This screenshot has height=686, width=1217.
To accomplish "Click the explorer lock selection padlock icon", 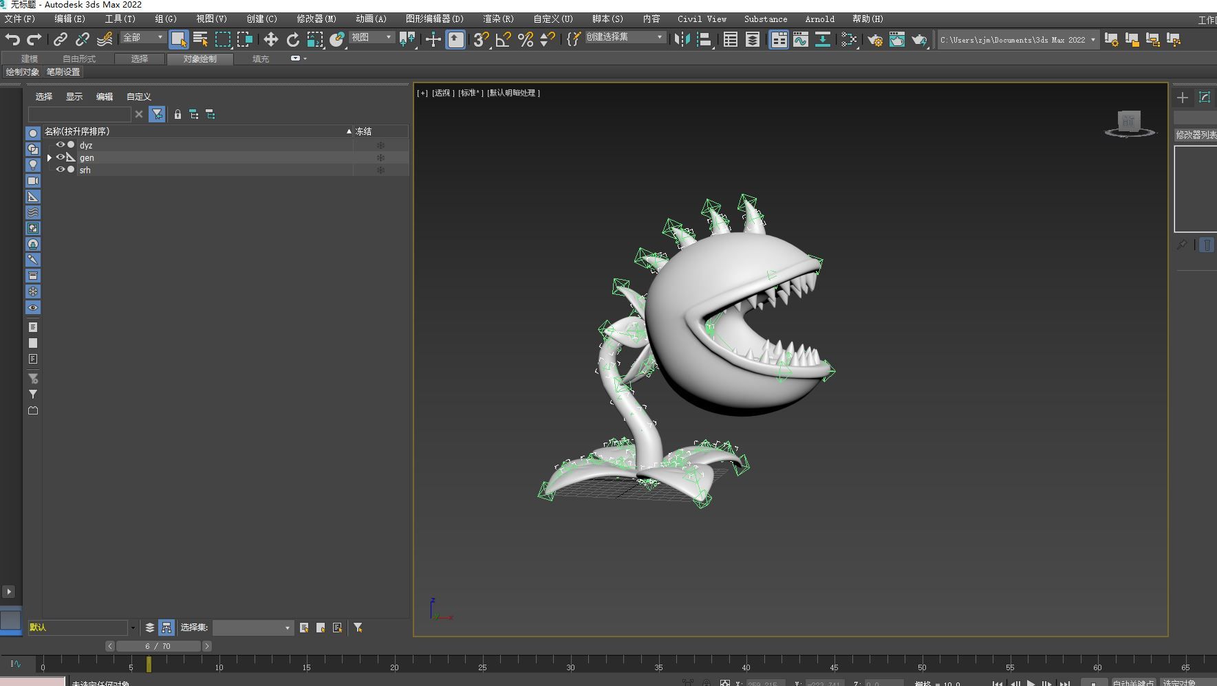I will point(177,114).
